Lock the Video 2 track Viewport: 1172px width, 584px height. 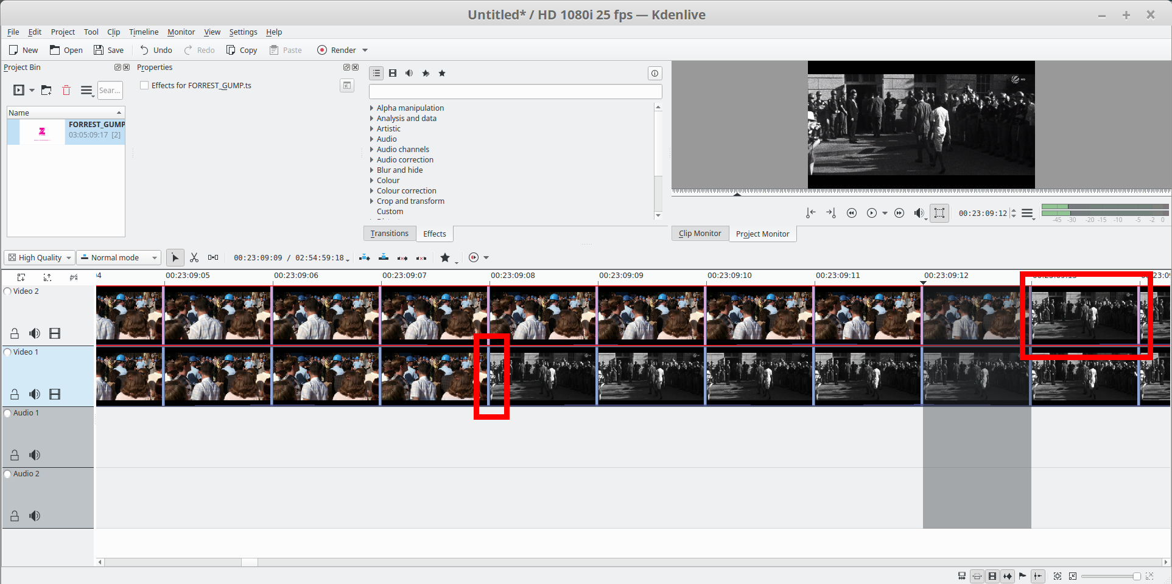click(x=15, y=333)
